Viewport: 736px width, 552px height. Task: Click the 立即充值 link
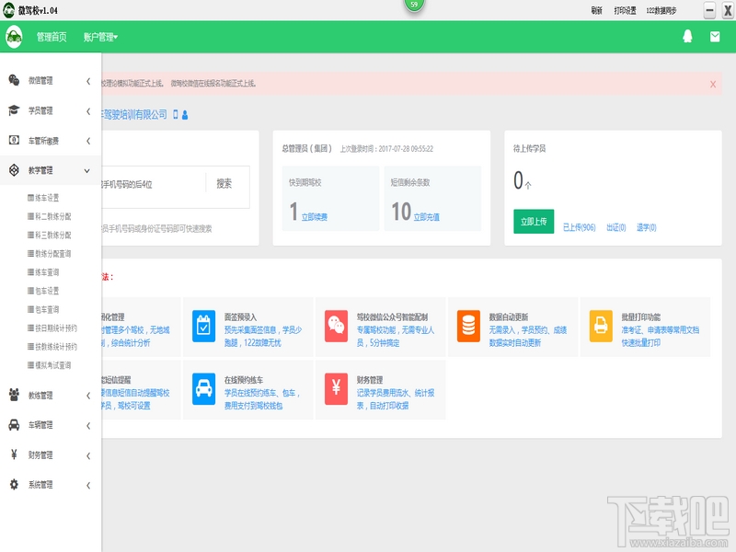427,217
